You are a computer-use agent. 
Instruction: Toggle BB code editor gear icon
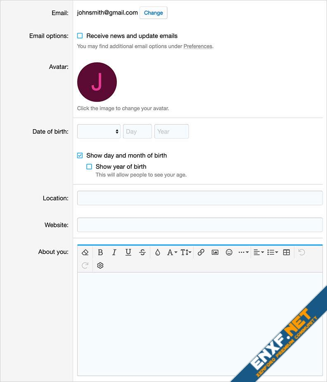pos(100,266)
